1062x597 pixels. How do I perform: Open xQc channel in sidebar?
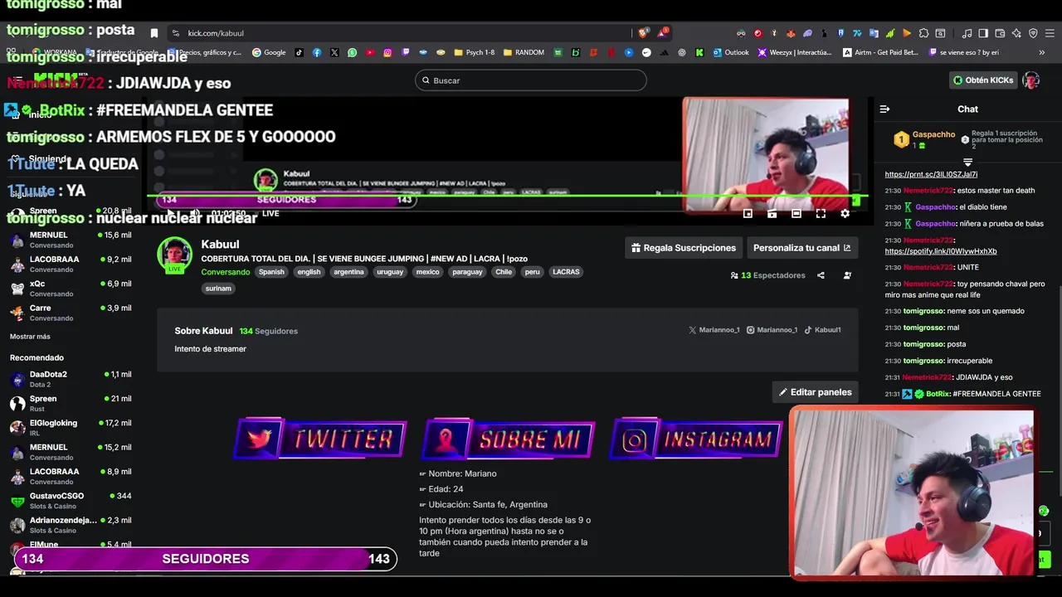[71, 288]
